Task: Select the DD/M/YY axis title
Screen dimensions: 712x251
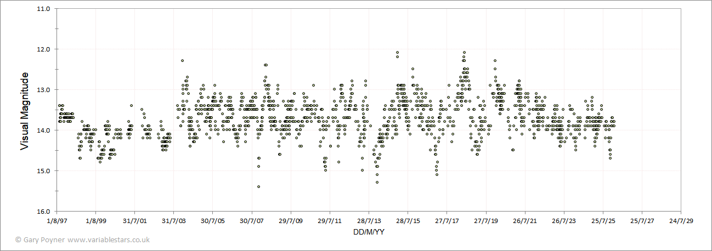Action: click(x=369, y=232)
